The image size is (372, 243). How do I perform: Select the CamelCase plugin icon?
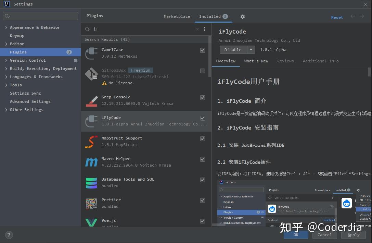(x=91, y=53)
